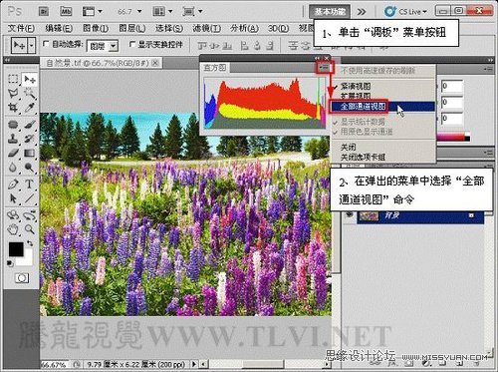Click the first color value field
The width and height of the screenshot is (498, 372).
coord(452,86)
